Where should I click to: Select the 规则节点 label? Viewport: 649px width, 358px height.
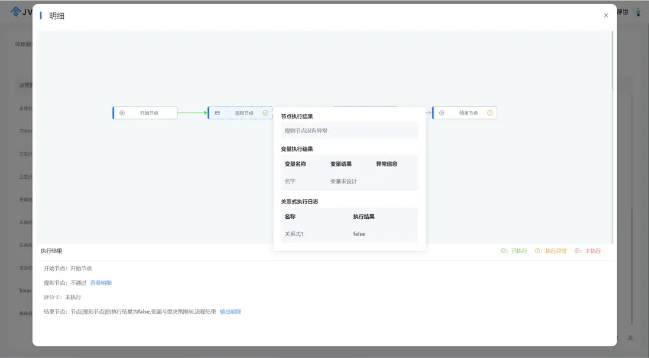point(244,113)
